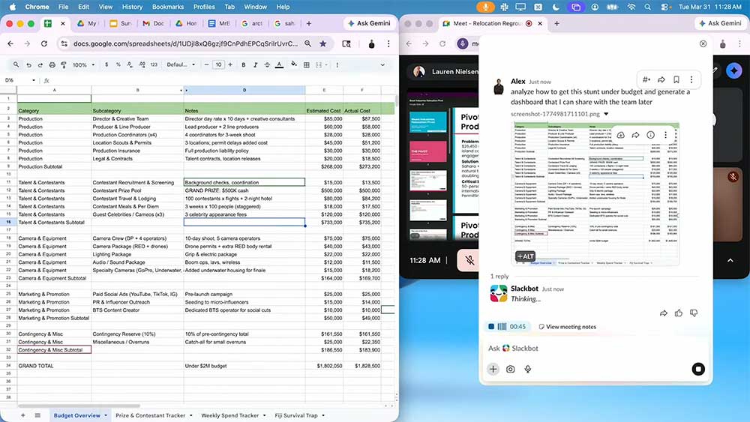Open macOS Spotlight search in menu bar
Image resolution: width=750 pixels, height=422 pixels.
pos(648,7)
